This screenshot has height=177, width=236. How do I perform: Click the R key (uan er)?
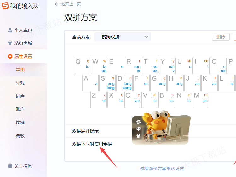tap(133, 66)
